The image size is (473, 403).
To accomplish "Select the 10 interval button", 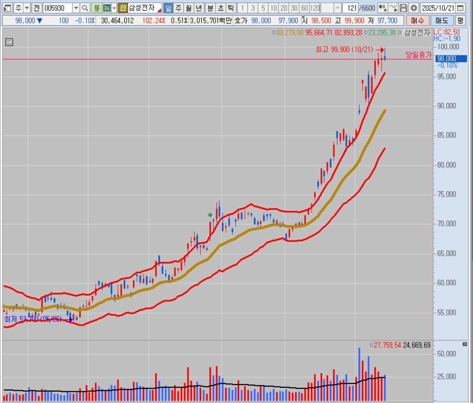I will pos(273,8).
